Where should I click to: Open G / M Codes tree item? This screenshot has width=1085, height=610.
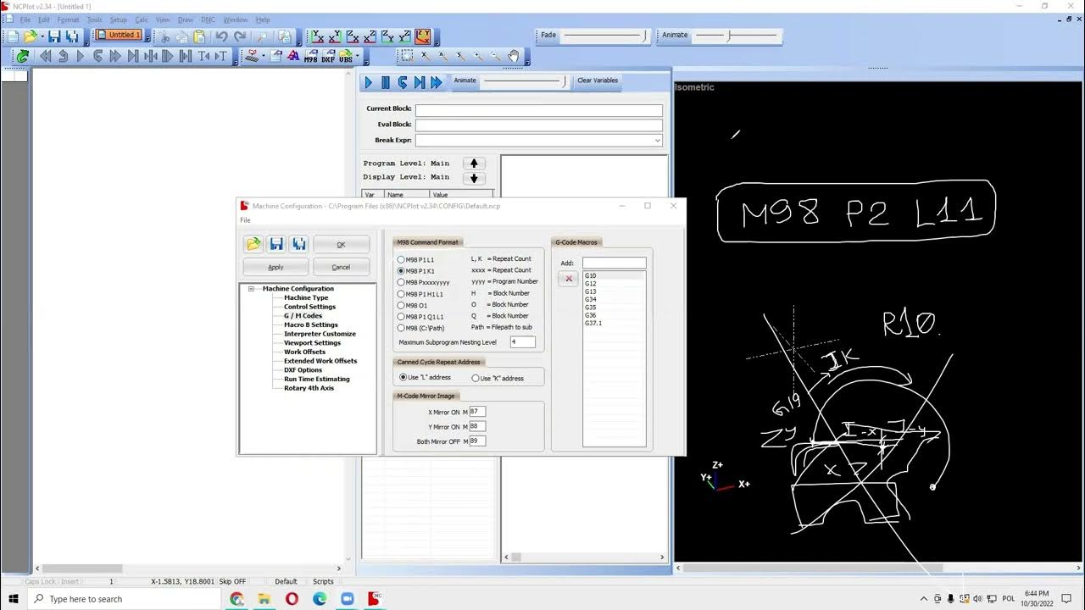point(303,316)
